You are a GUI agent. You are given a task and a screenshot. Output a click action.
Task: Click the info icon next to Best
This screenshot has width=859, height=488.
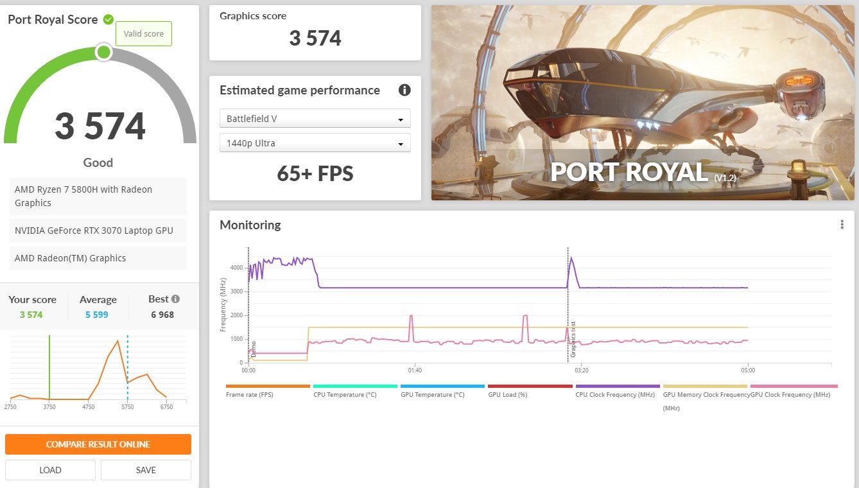pos(175,299)
